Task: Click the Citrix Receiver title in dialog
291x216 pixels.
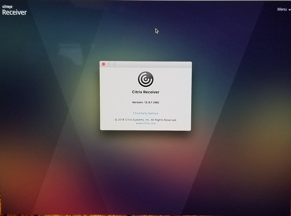Action: 145,92
